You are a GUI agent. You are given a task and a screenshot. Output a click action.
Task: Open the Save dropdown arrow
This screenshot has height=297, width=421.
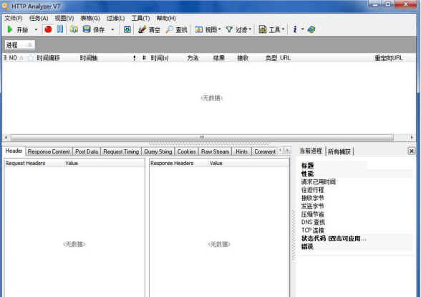112,29
